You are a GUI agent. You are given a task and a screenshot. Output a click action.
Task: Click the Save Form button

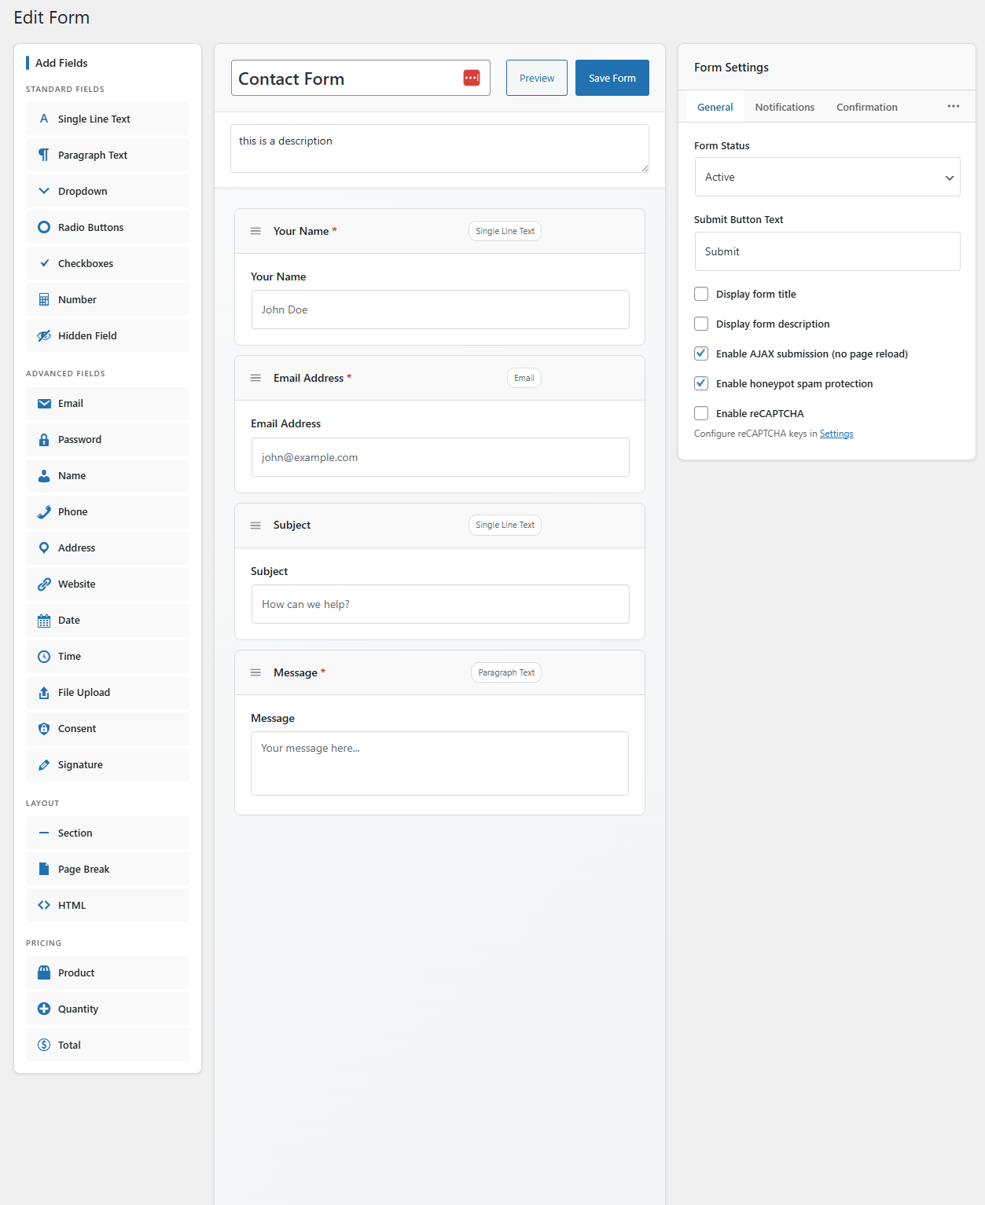coord(612,78)
